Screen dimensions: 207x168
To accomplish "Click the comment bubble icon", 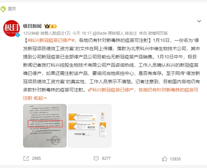I will (96, 158).
